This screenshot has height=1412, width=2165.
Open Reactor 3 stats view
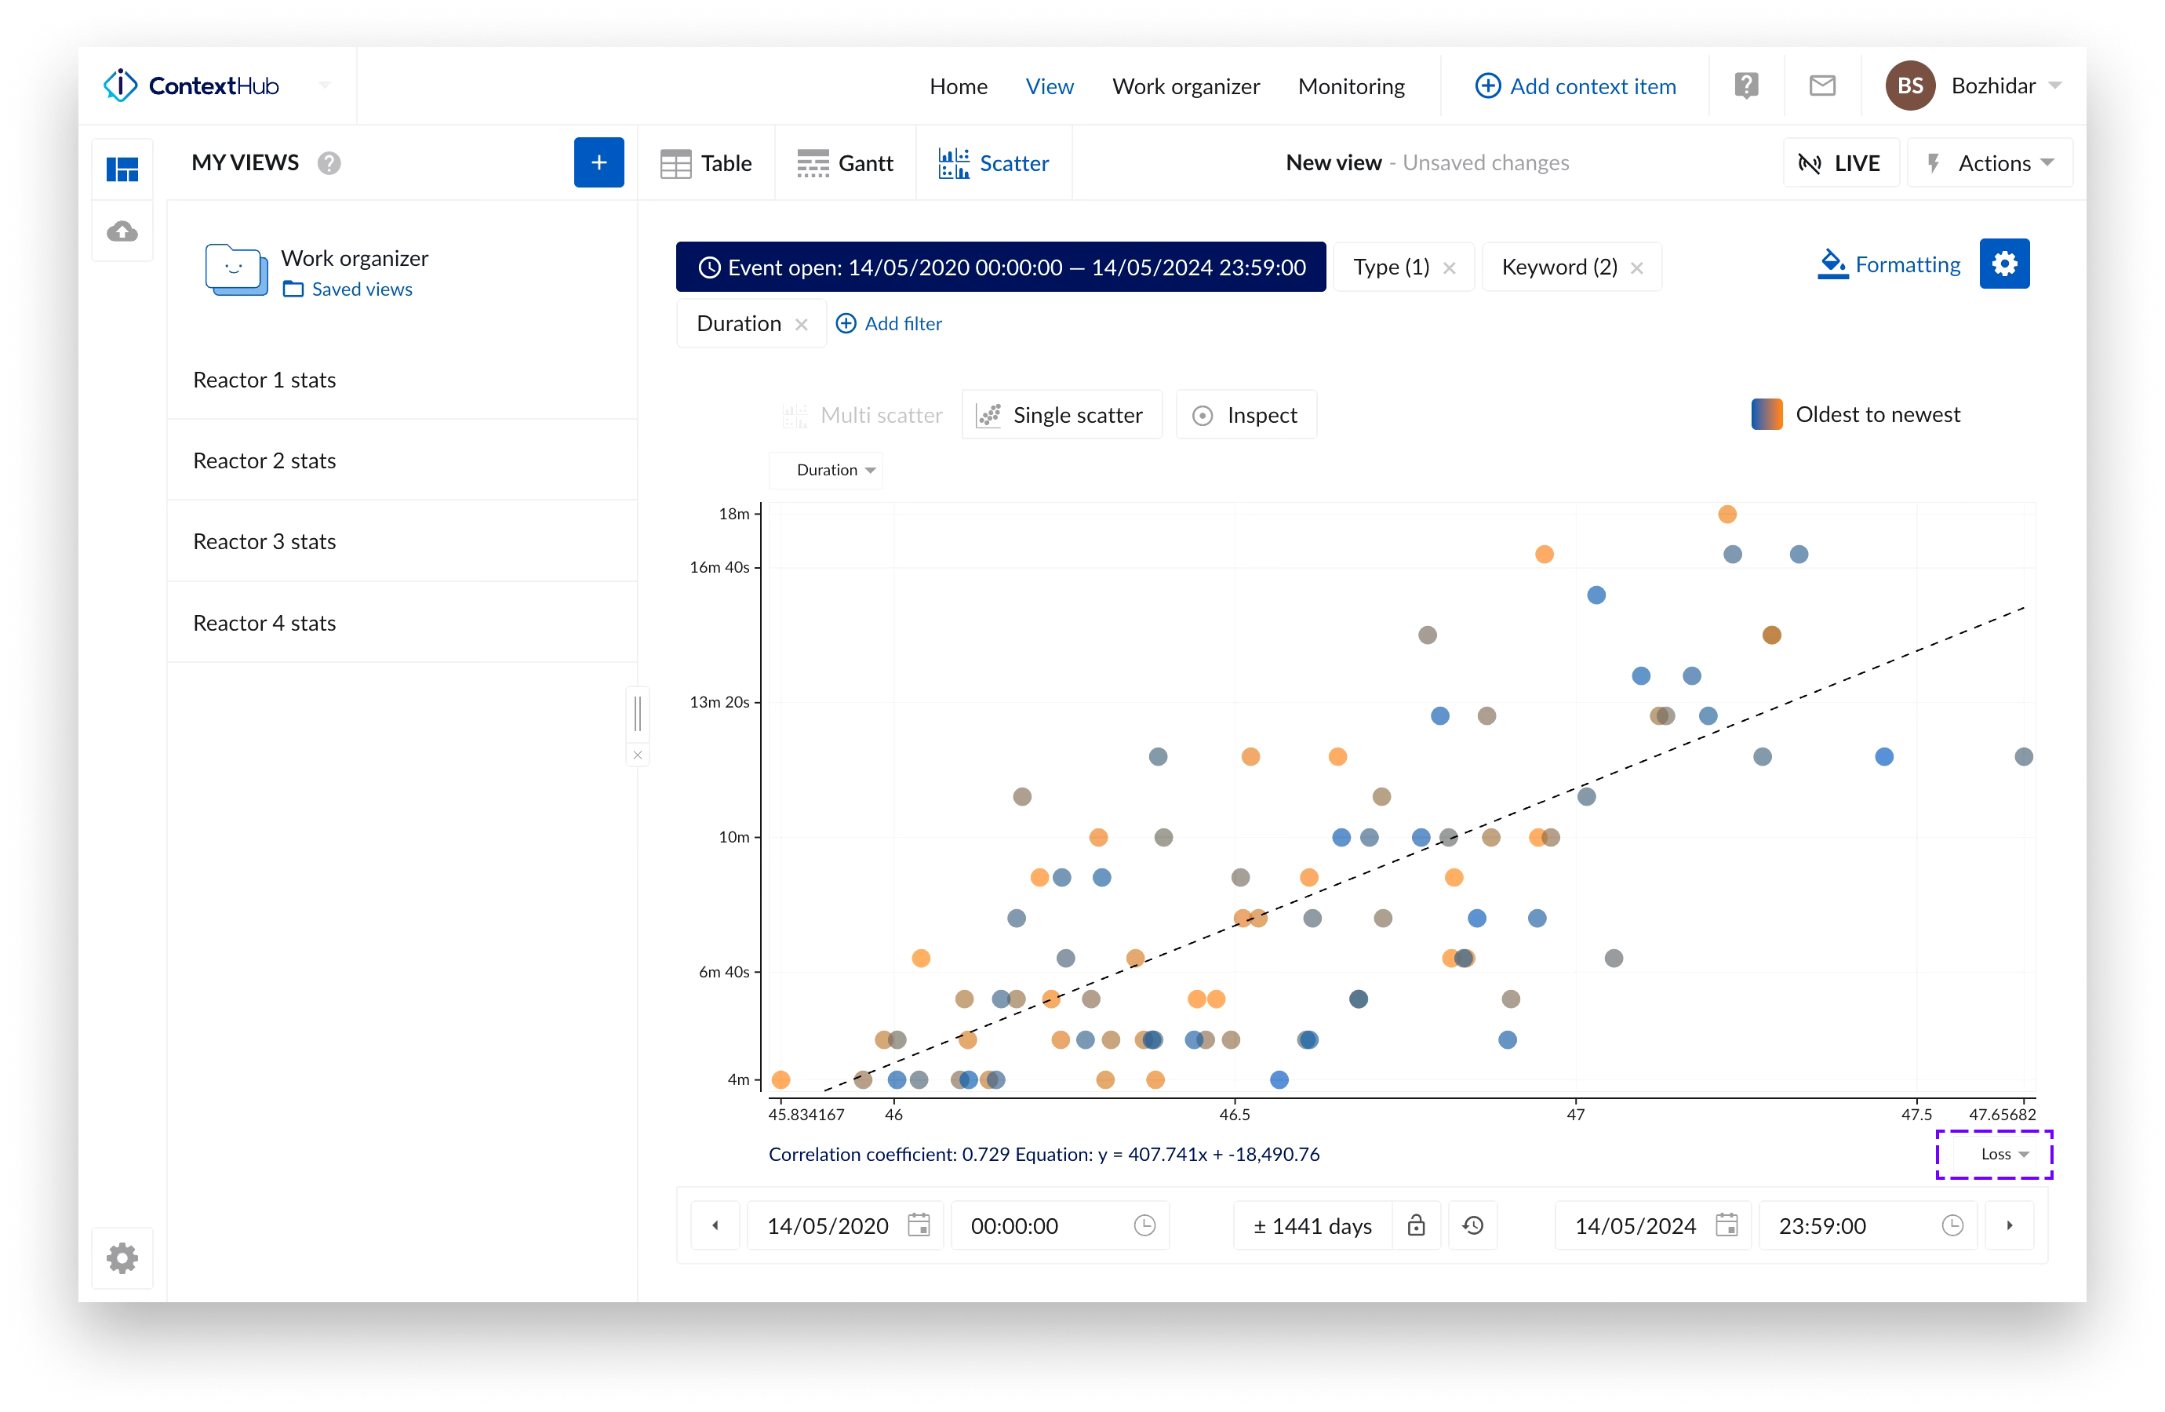[x=264, y=541]
